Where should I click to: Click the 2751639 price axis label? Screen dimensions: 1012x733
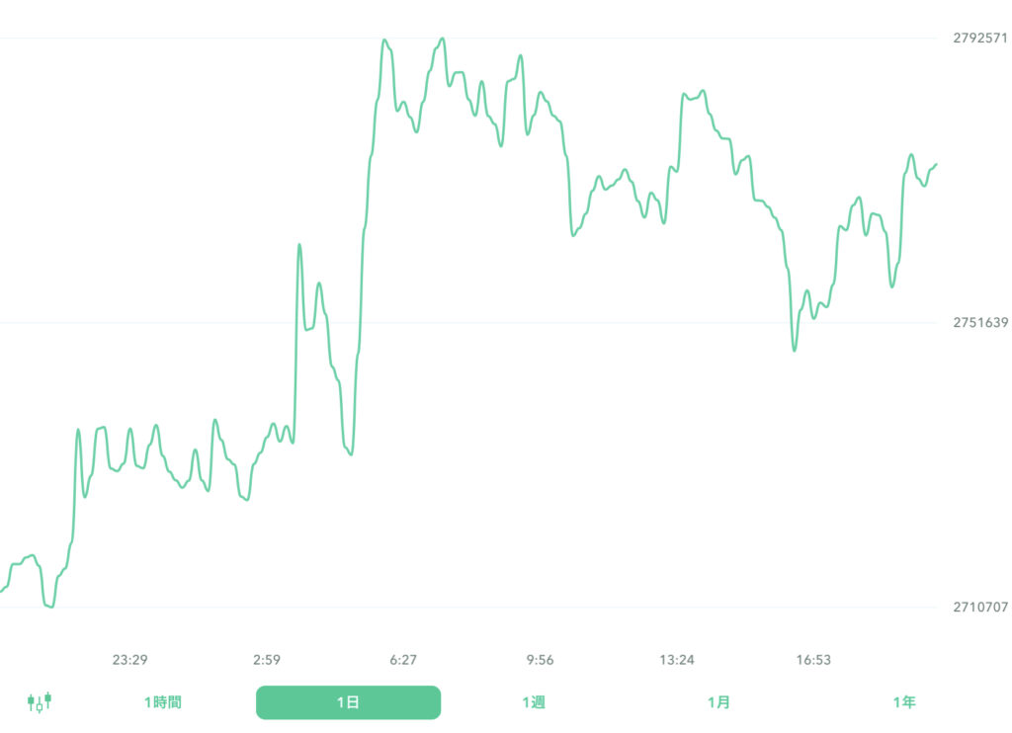(x=979, y=321)
